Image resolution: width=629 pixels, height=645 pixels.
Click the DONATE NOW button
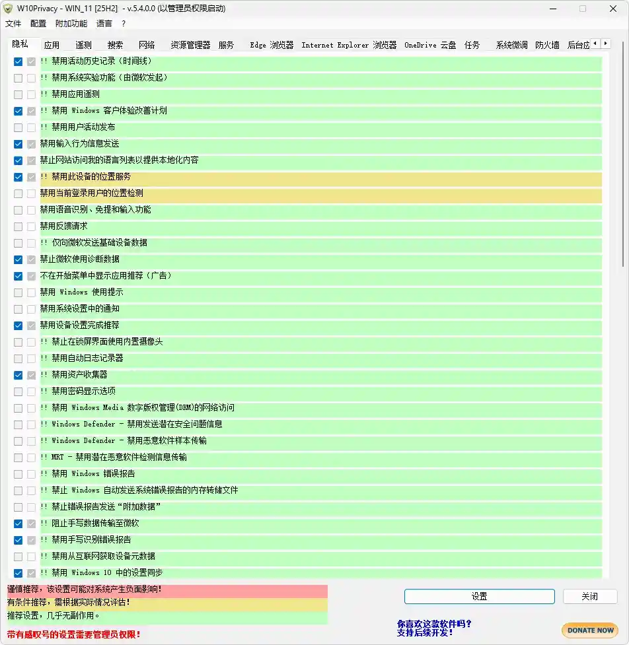(x=590, y=630)
